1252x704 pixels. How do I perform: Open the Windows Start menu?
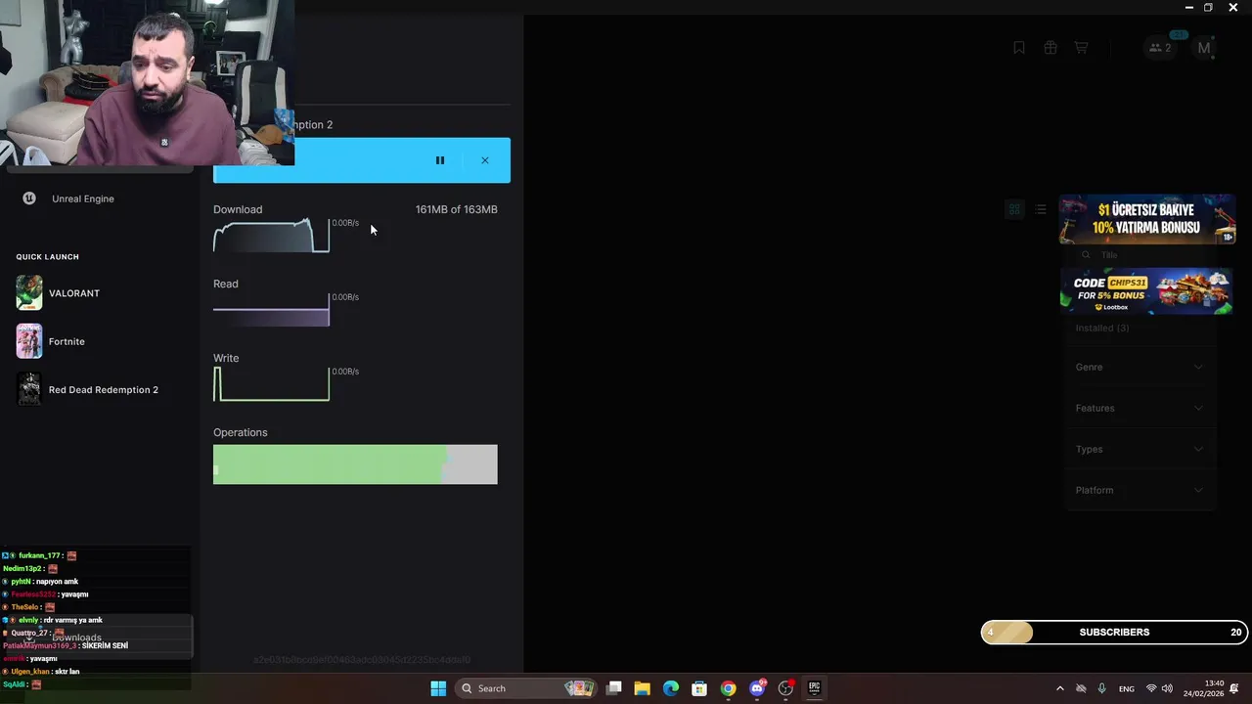[x=438, y=688]
